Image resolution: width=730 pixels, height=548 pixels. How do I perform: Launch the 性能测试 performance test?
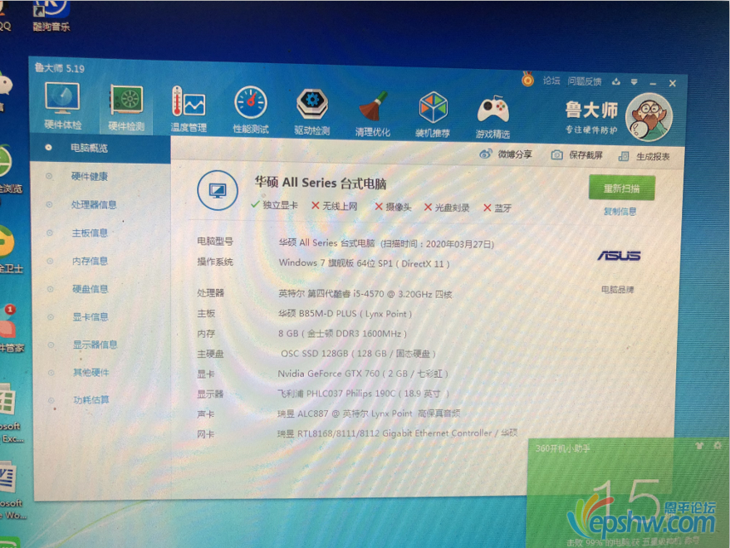[251, 110]
